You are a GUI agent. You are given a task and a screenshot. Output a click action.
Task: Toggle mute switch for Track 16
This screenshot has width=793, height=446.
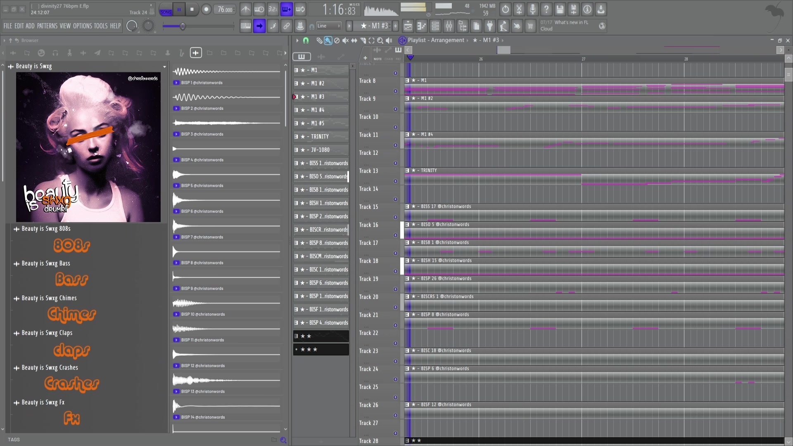click(x=395, y=235)
